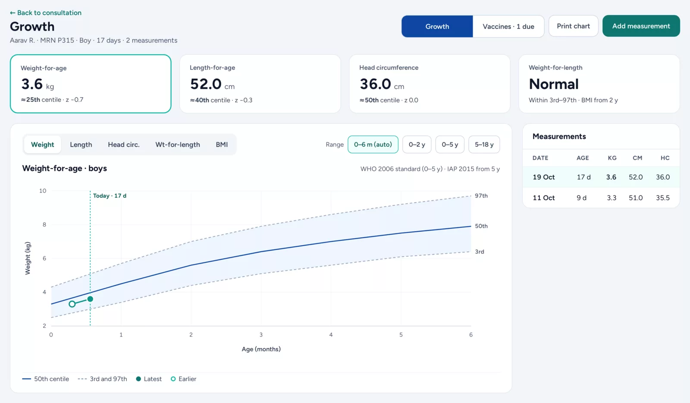Switch chart to Wt-for-length

(x=178, y=145)
